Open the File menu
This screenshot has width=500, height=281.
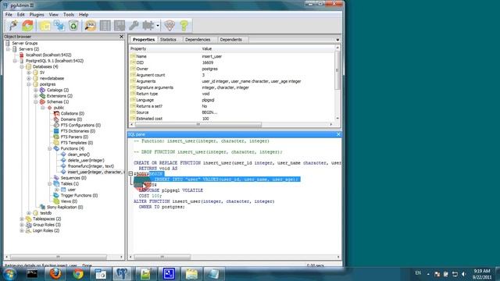[9, 15]
